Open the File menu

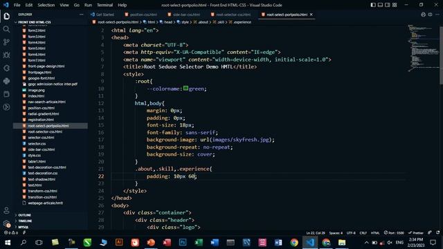(x=17, y=5)
